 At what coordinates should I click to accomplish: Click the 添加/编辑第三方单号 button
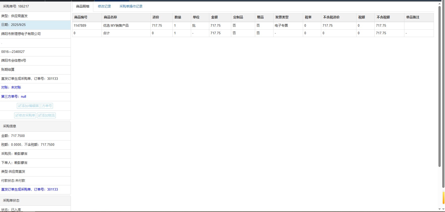(x=35, y=106)
